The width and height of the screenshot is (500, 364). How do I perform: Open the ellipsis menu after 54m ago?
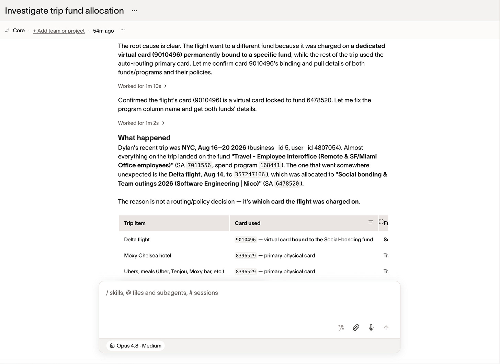pos(123,30)
